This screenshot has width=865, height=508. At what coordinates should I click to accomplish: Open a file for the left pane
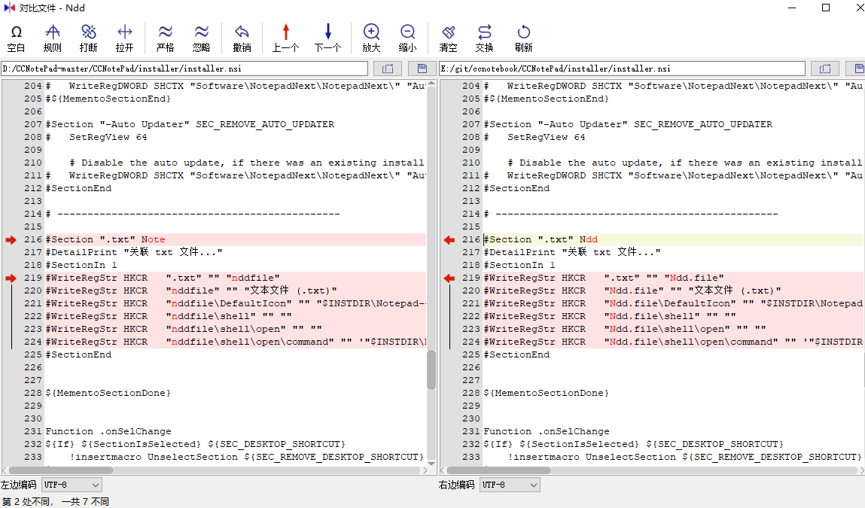(x=388, y=68)
